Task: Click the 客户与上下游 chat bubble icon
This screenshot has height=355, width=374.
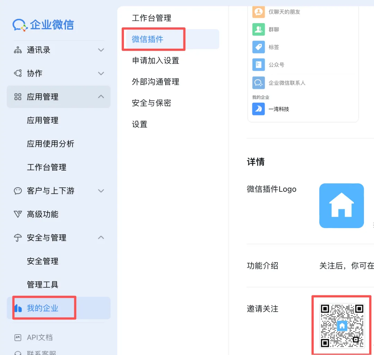Action: 18,191
